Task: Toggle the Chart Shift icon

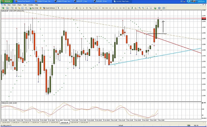Action: coord(151,8)
